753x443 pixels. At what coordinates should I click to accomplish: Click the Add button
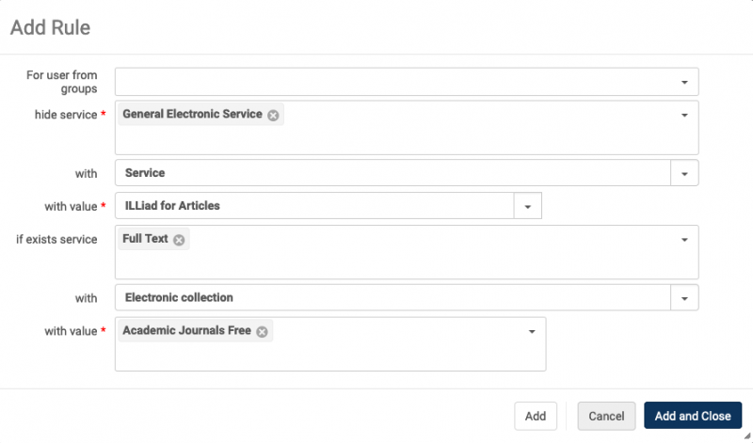535,416
